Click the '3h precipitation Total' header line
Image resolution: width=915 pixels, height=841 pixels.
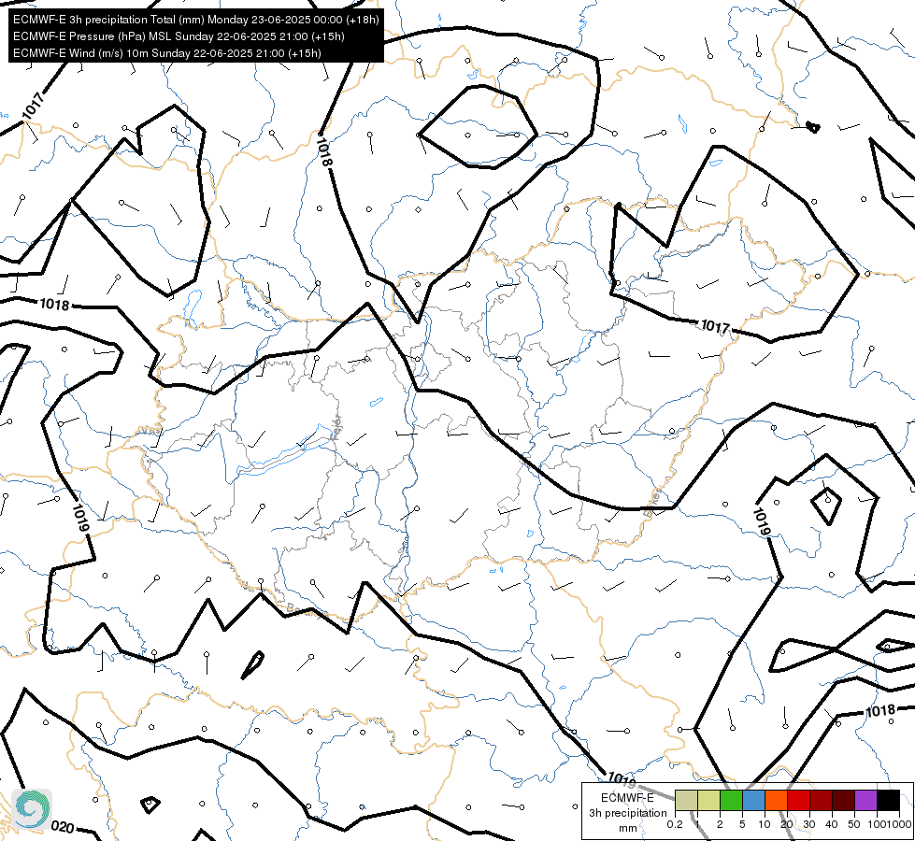[x=196, y=20]
